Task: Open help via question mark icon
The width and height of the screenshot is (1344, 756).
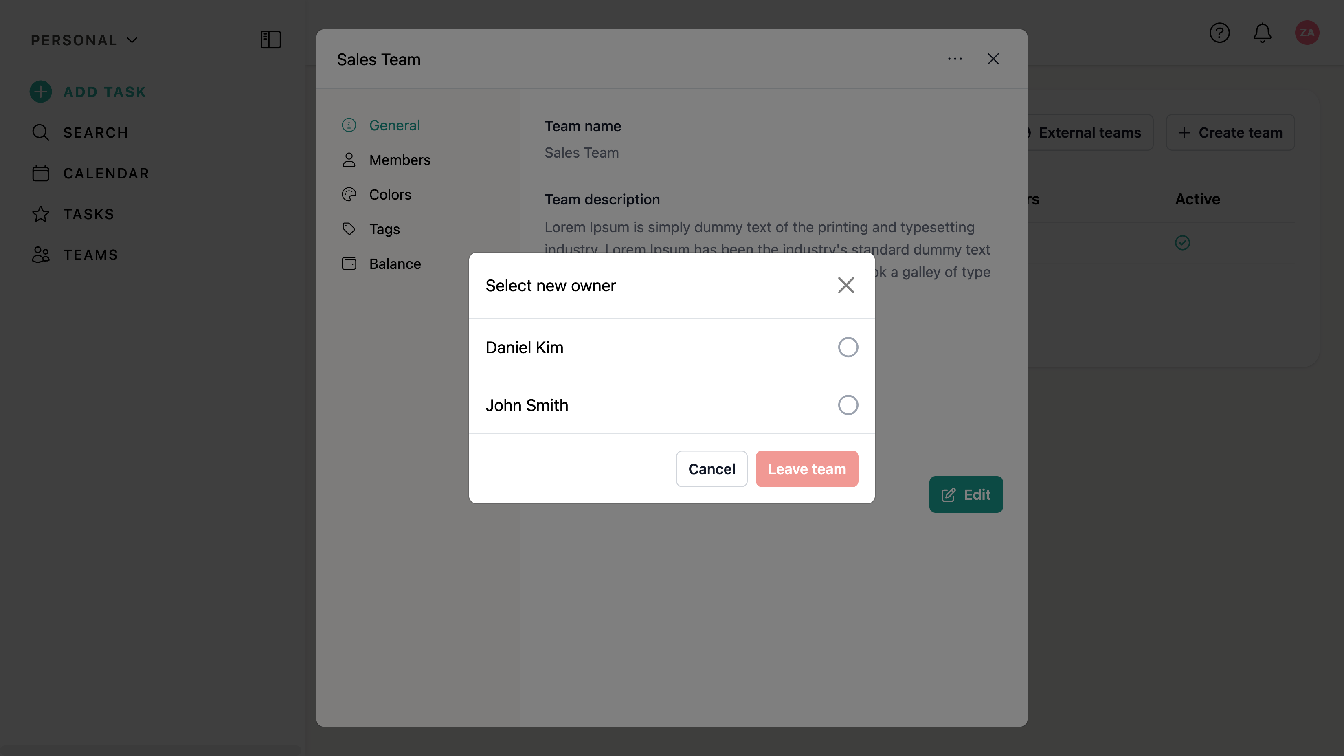Action: tap(1219, 33)
